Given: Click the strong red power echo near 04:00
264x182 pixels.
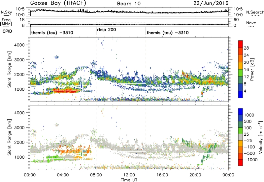Looking at the screenshot, I should [65, 91].
